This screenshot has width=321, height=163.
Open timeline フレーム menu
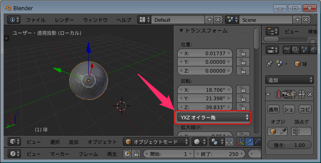click(x=88, y=154)
